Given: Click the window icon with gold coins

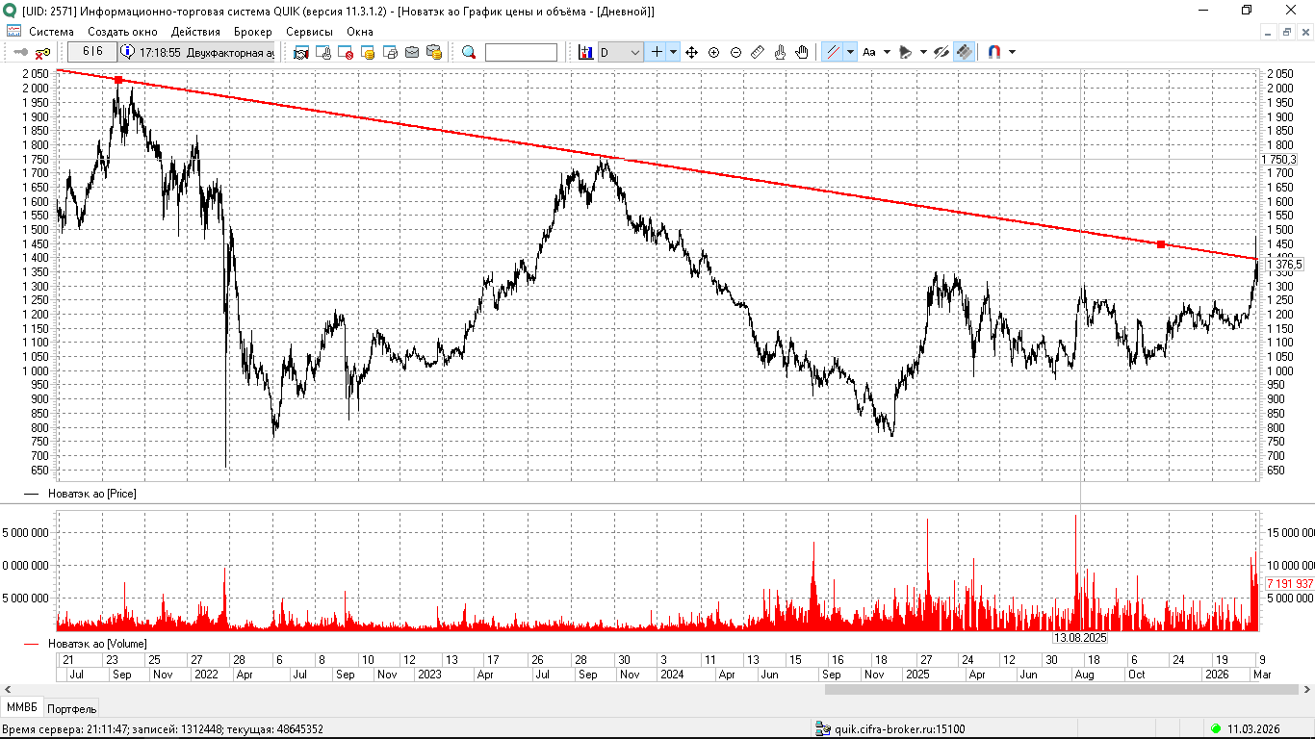Looking at the screenshot, I should click(368, 52).
